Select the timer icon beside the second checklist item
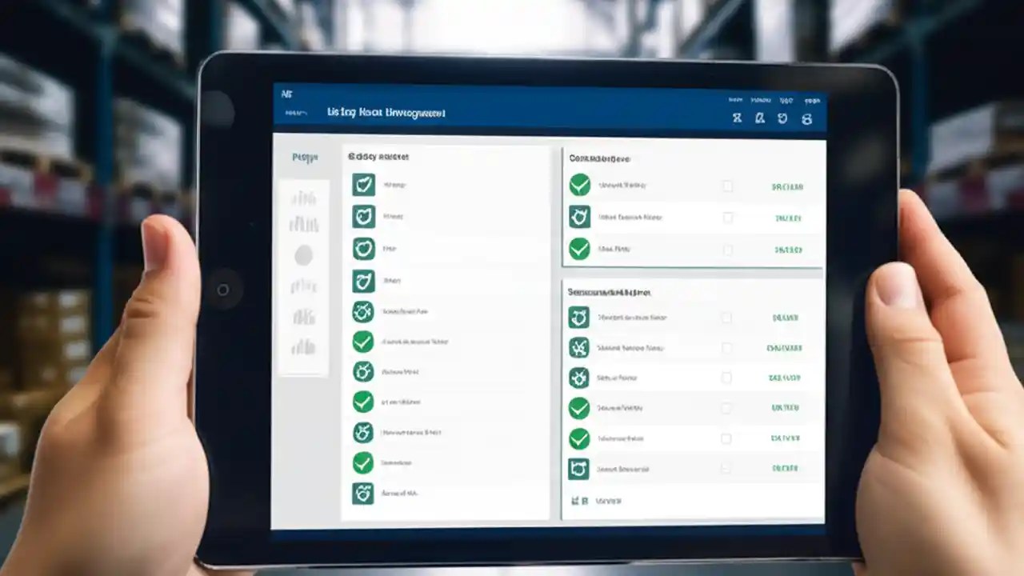Viewport: 1024px width, 576px height. pyautogui.click(x=362, y=217)
